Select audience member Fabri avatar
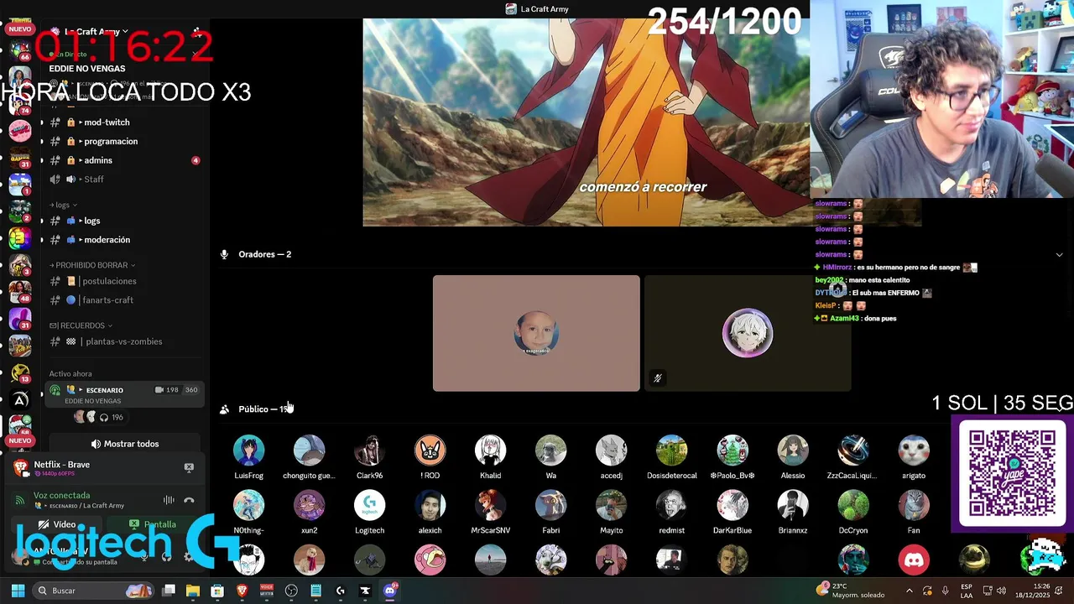The width and height of the screenshot is (1074, 604). click(550, 506)
